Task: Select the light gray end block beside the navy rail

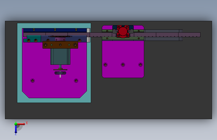Action: pos(88,30)
